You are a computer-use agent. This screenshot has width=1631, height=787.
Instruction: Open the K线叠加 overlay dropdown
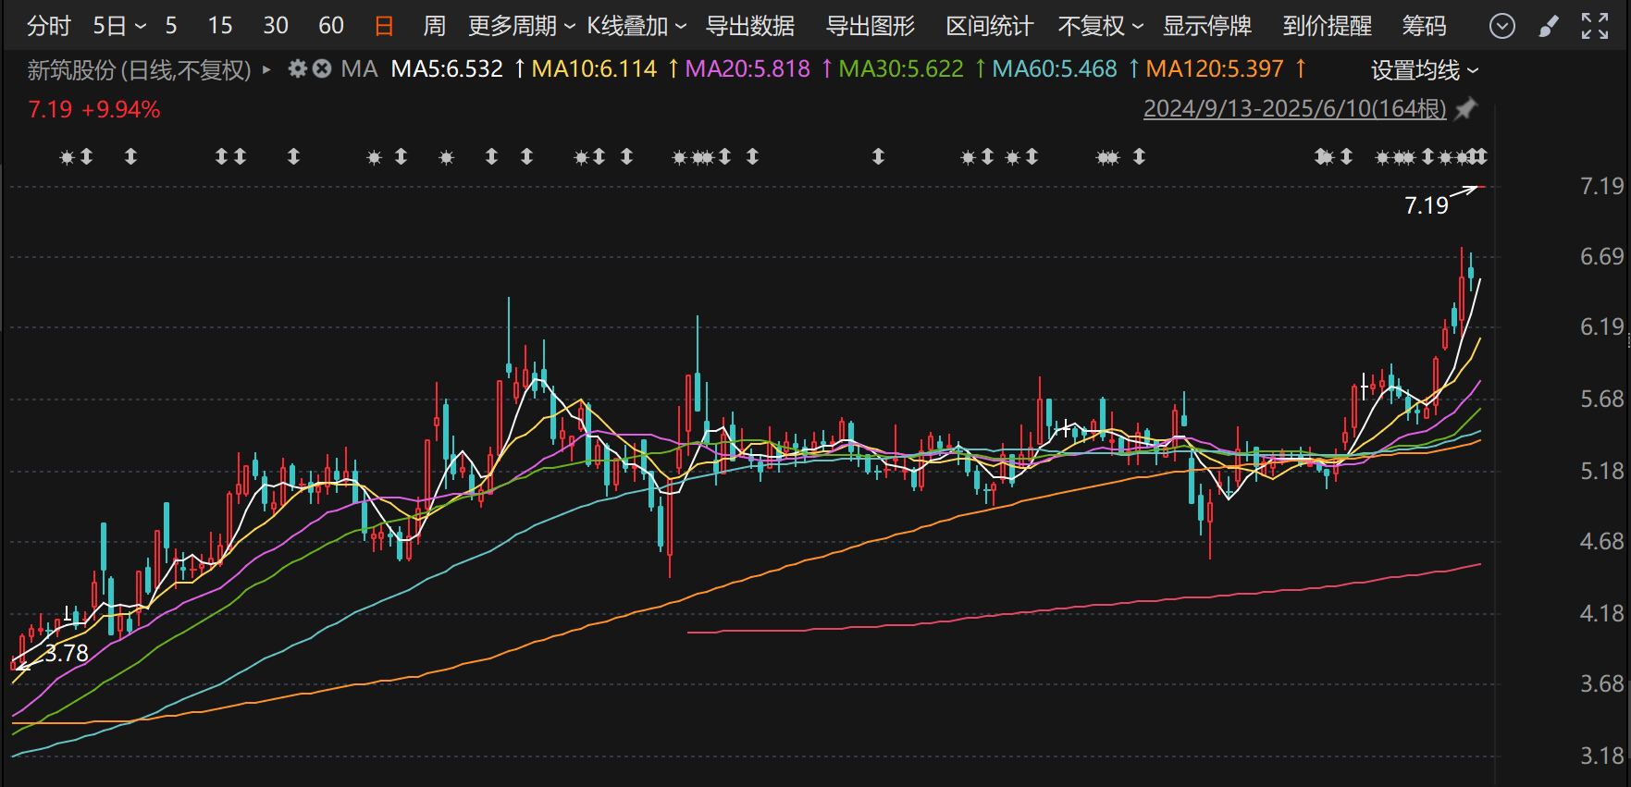636,26
